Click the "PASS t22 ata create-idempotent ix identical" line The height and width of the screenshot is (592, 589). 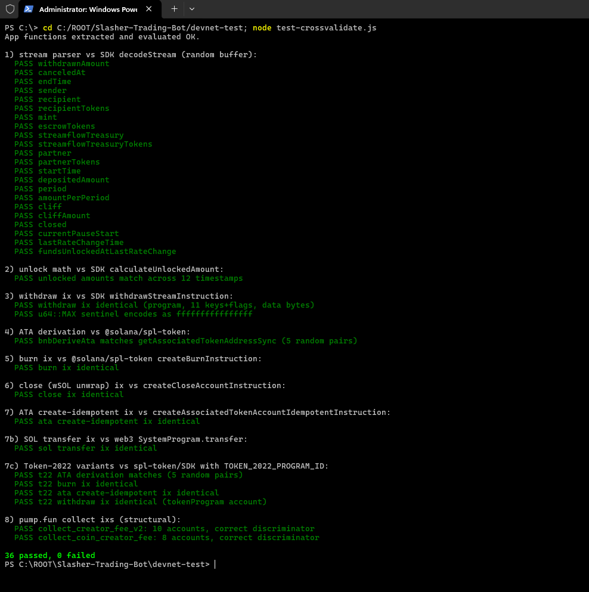coord(117,492)
